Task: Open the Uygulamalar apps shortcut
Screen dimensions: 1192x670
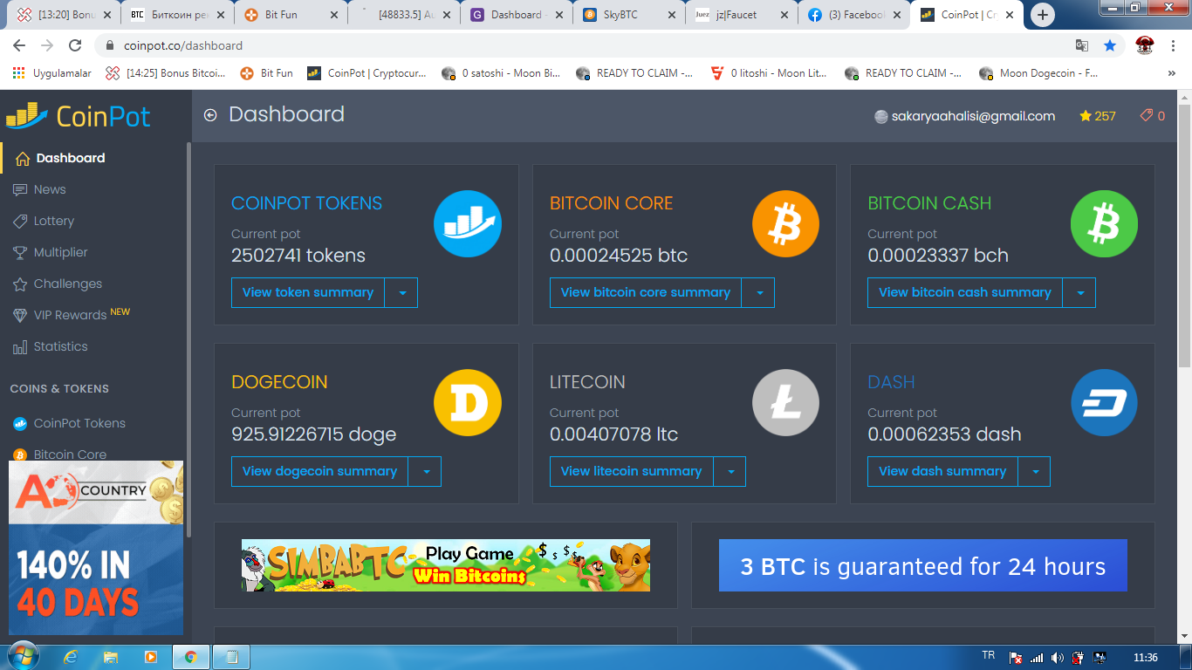Action: point(52,73)
